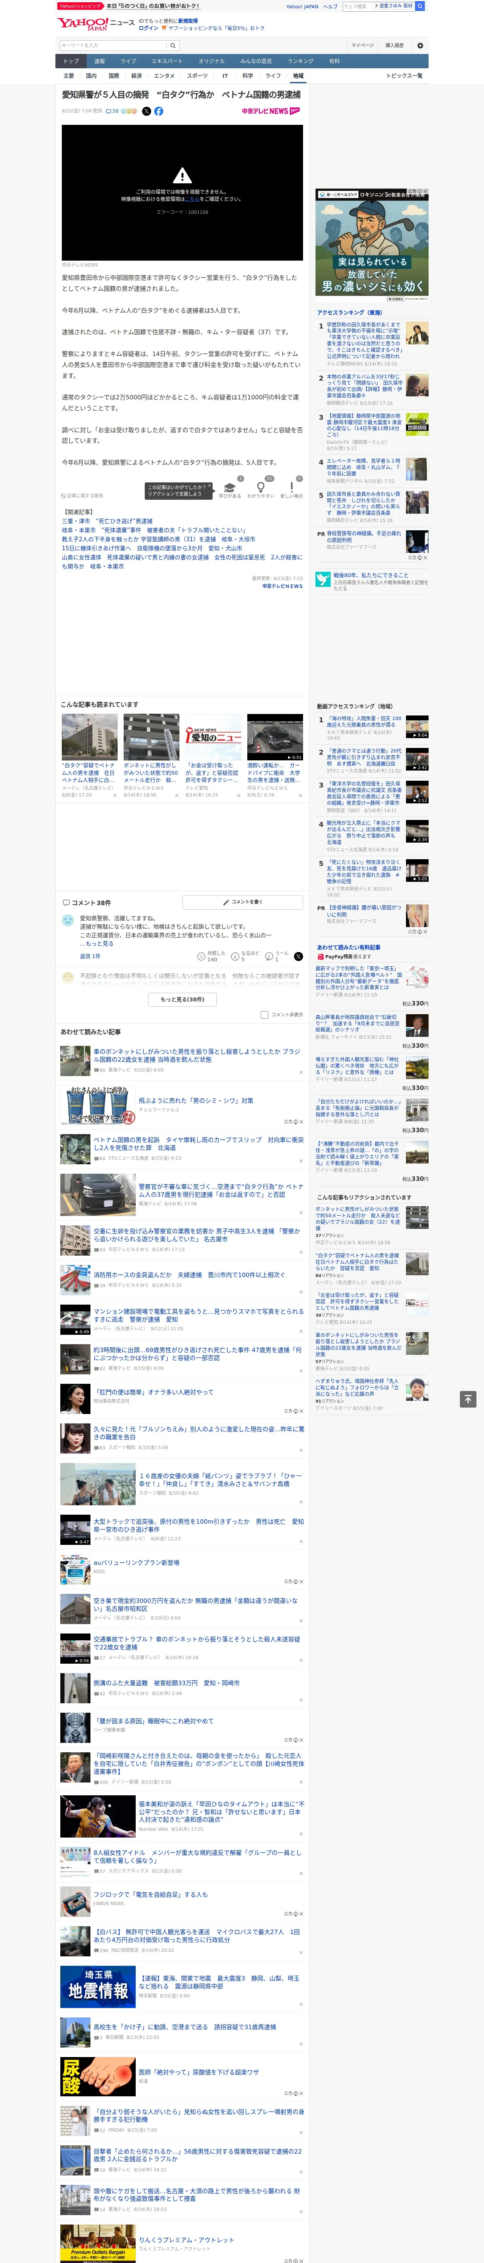The image size is (484, 2263).
Task: Toggle the コメント非表示 checkbox
Action: 264,1015
